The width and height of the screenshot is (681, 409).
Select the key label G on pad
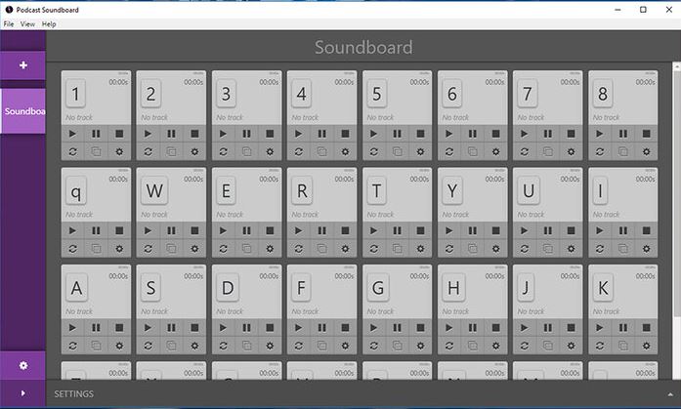(378, 288)
